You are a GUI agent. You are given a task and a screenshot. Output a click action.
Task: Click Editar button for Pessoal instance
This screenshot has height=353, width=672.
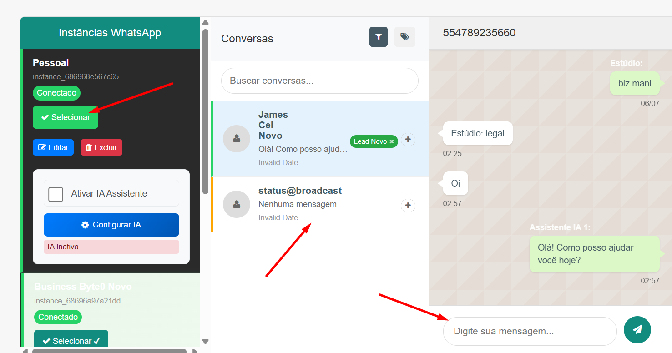[x=53, y=147]
